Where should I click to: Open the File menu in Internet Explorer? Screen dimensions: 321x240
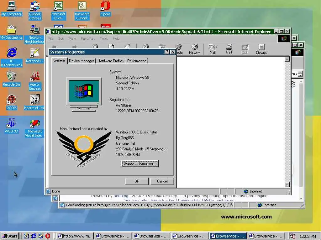[x=51, y=38]
